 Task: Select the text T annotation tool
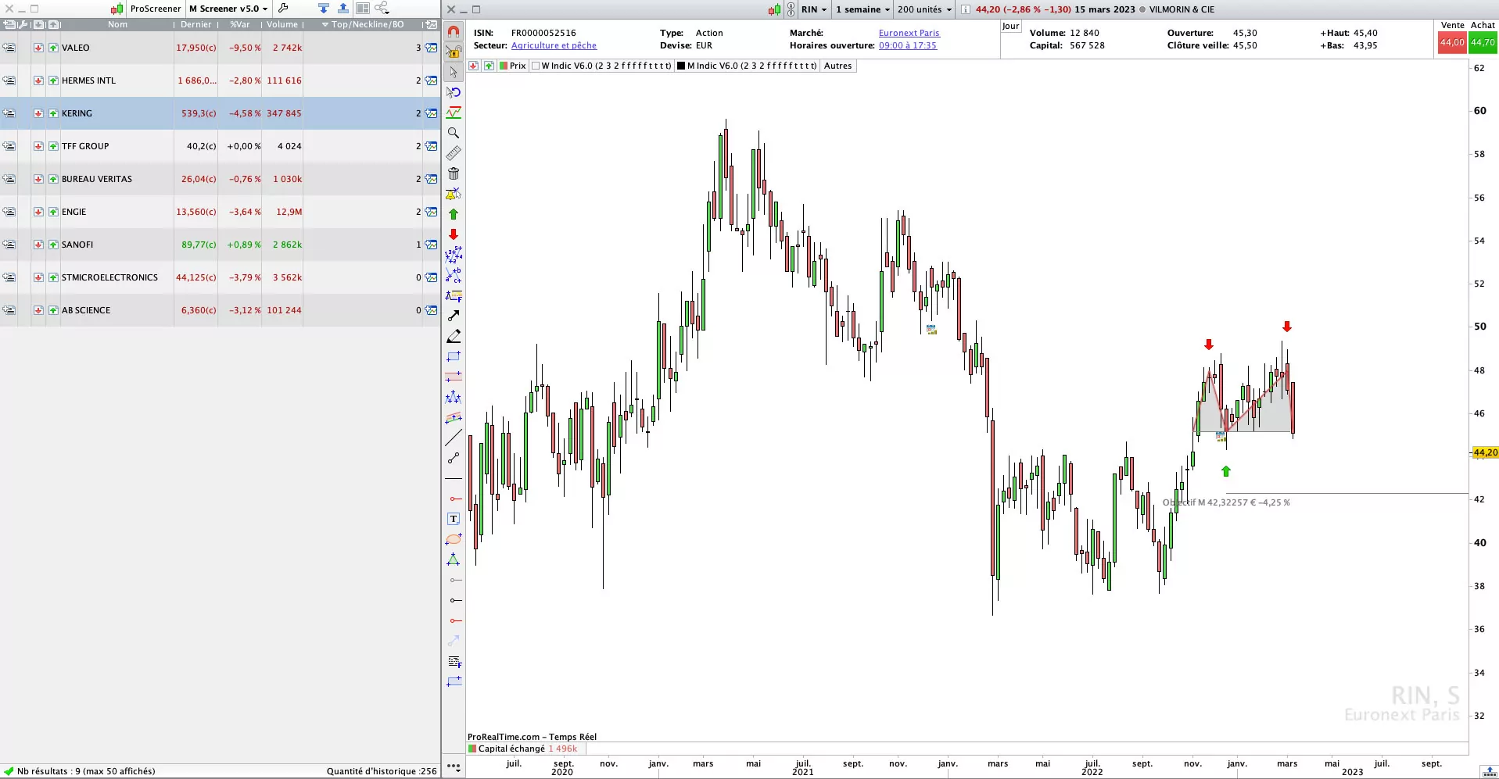pos(454,519)
